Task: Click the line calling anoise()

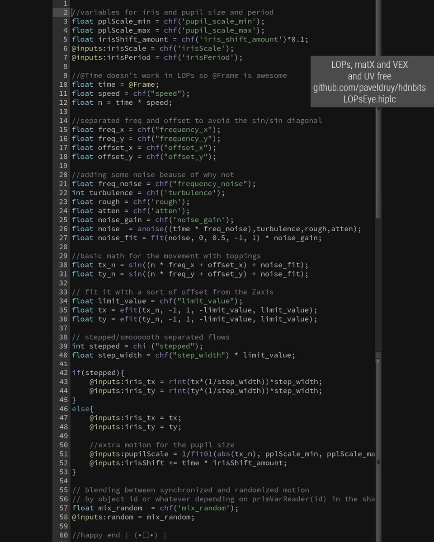Action: [x=217, y=229]
